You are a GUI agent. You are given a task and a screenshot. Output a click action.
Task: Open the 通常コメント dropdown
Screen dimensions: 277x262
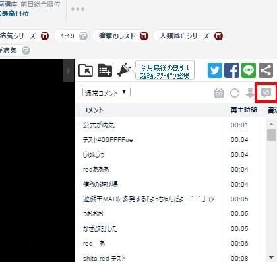(106, 92)
